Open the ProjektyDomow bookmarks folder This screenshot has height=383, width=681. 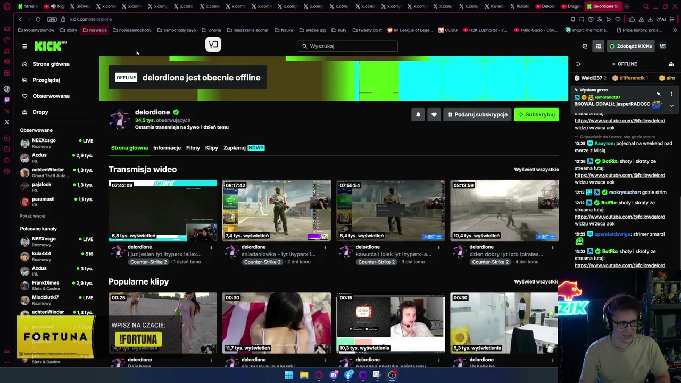click(x=36, y=30)
